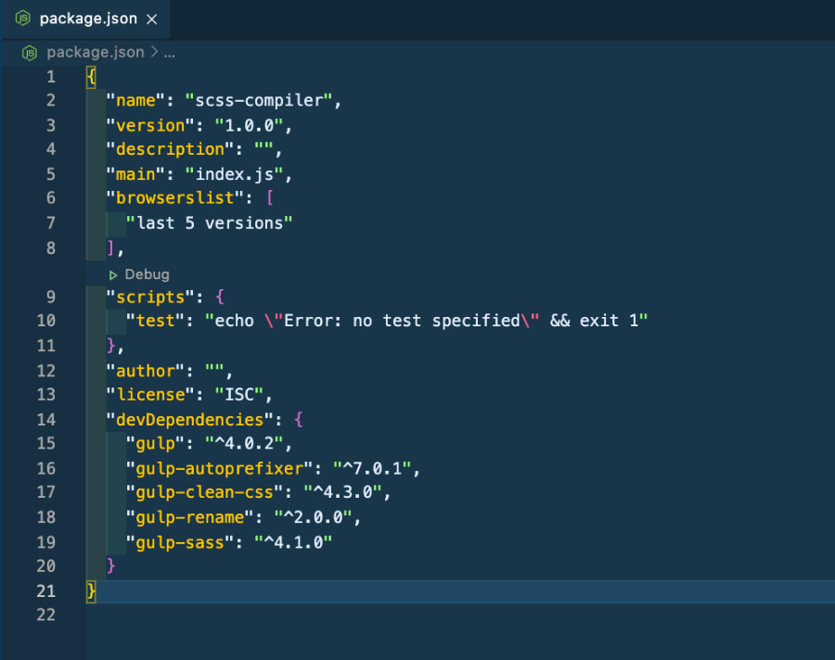Click the "gulp-clean-css" key
This screenshot has width=835, height=660.
pos(204,492)
